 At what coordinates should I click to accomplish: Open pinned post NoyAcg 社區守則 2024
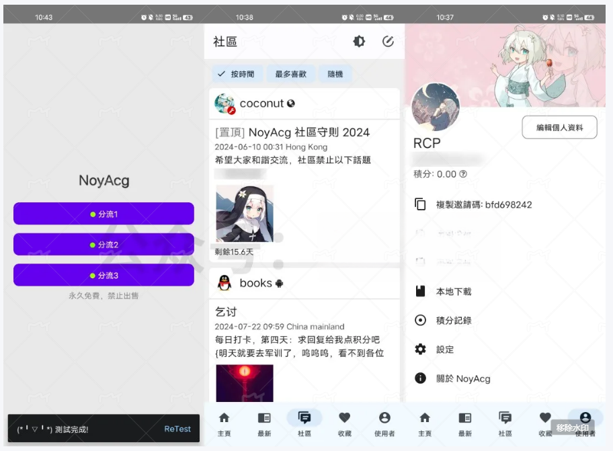tap(292, 132)
